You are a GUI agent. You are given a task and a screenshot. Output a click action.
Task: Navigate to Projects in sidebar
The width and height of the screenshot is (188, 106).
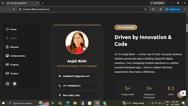(12, 64)
